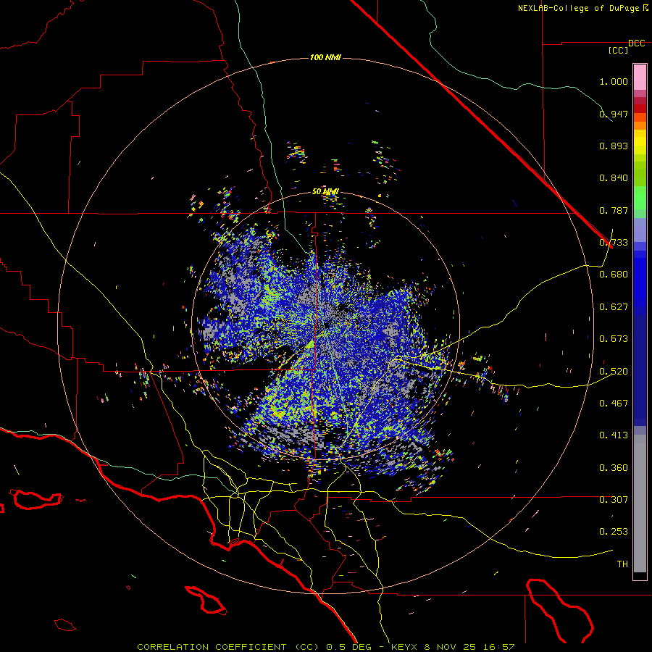
Task: Select the 0.947 scale value
Action: click(x=614, y=114)
